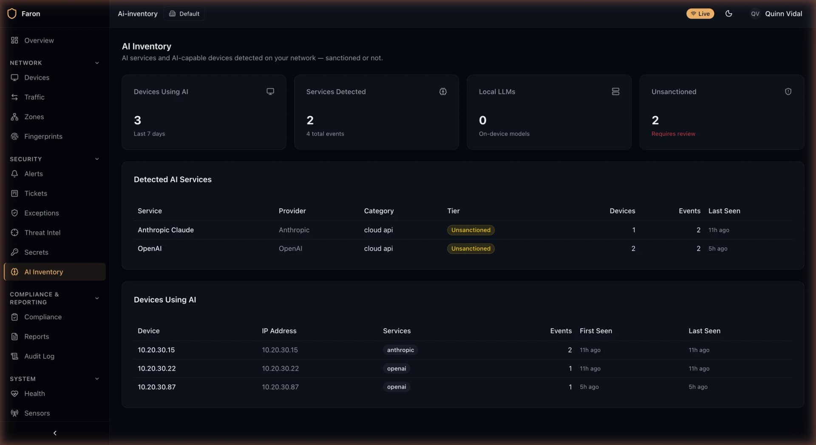The width and height of the screenshot is (816, 445).
Task: Open the Devices page
Action: tap(54, 77)
